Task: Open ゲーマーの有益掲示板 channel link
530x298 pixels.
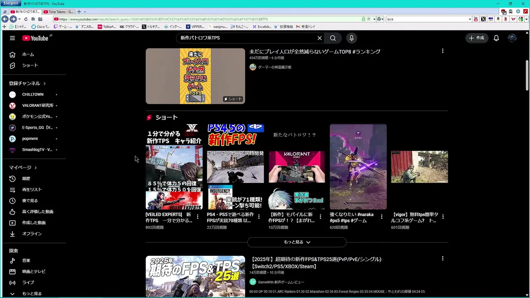Action: coord(275,67)
